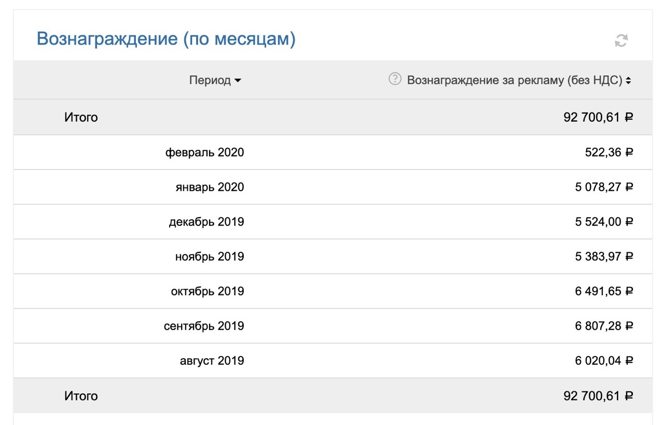The image size is (664, 425).
Task: Click the Период column header
Action: click(210, 80)
